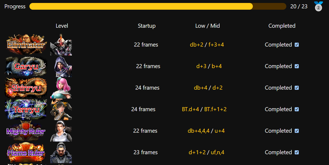Open the pink-haired character portrait
The image size is (329, 165).
[61, 88]
